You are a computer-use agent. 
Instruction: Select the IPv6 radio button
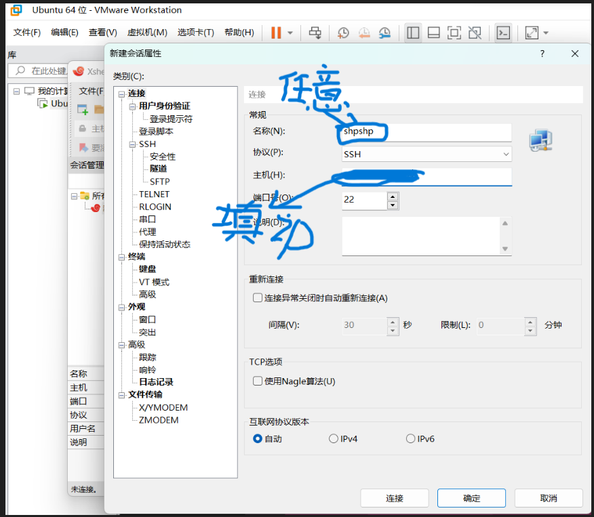(410, 438)
